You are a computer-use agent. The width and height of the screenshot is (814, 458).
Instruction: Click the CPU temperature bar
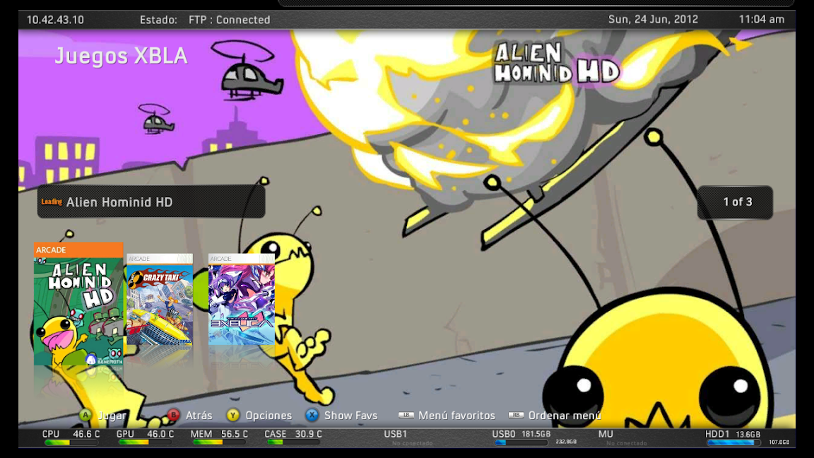click(x=71, y=442)
